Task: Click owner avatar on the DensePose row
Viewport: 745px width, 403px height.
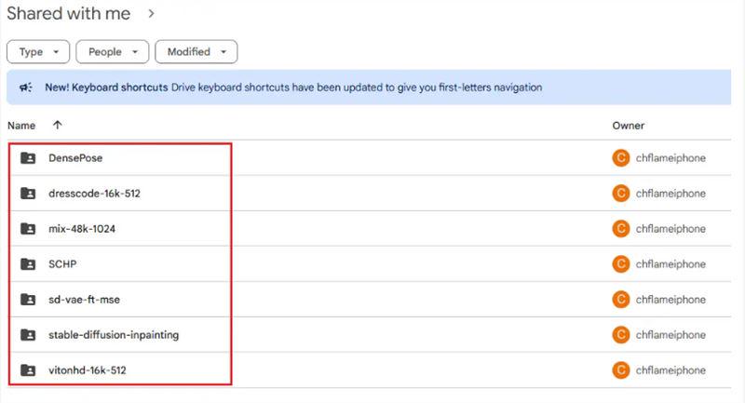Action: point(621,158)
